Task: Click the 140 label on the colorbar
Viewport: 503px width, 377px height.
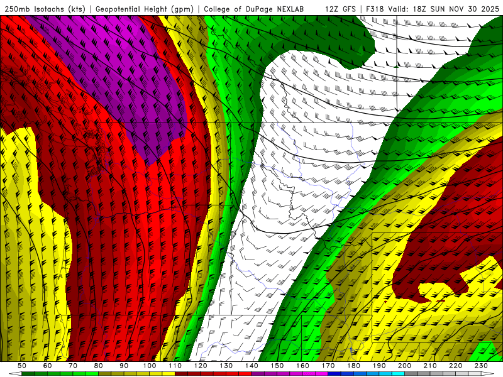Action: [251, 366]
